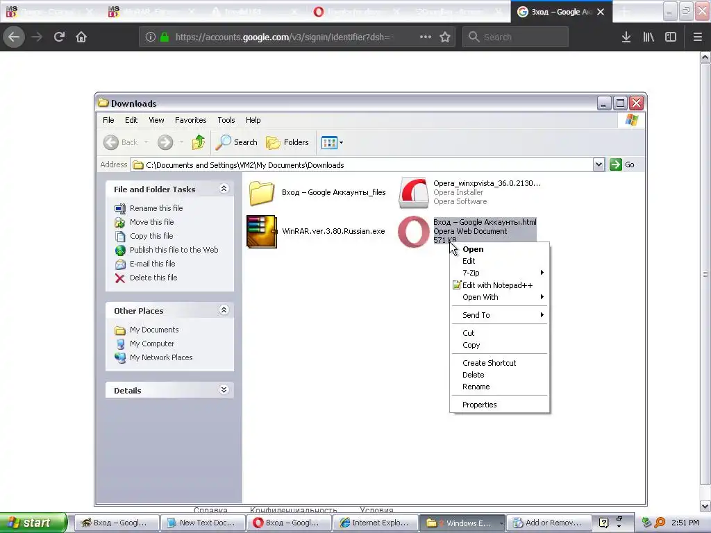711x533 pixels.
Task: Go up one folder level in Explorer
Action: pos(198,142)
